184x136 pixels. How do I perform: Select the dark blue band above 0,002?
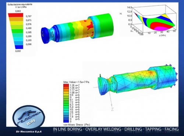(19, 47)
